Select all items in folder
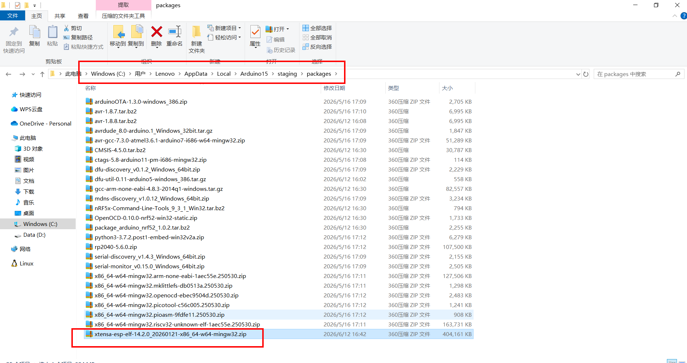 [317, 28]
